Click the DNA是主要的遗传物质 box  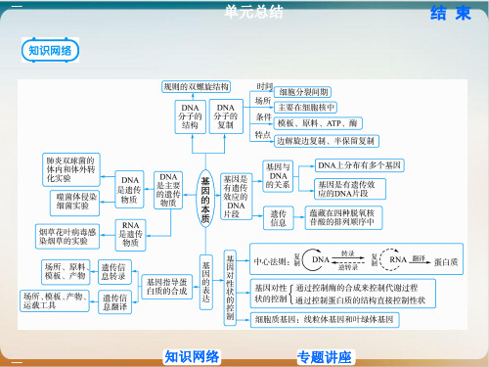pyautogui.click(x=168, y=190)
